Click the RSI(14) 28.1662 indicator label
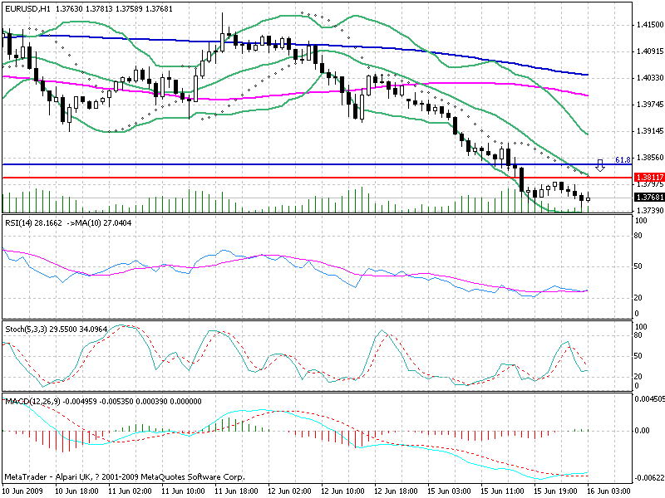Viewport: 665px width, 498px height. point(33,222)
